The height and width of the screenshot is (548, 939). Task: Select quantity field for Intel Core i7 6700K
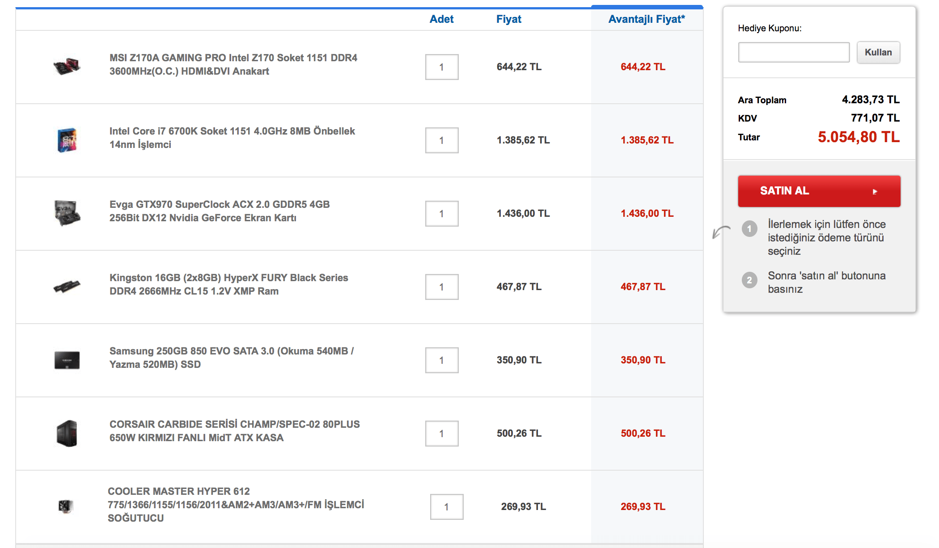point(441,140)
